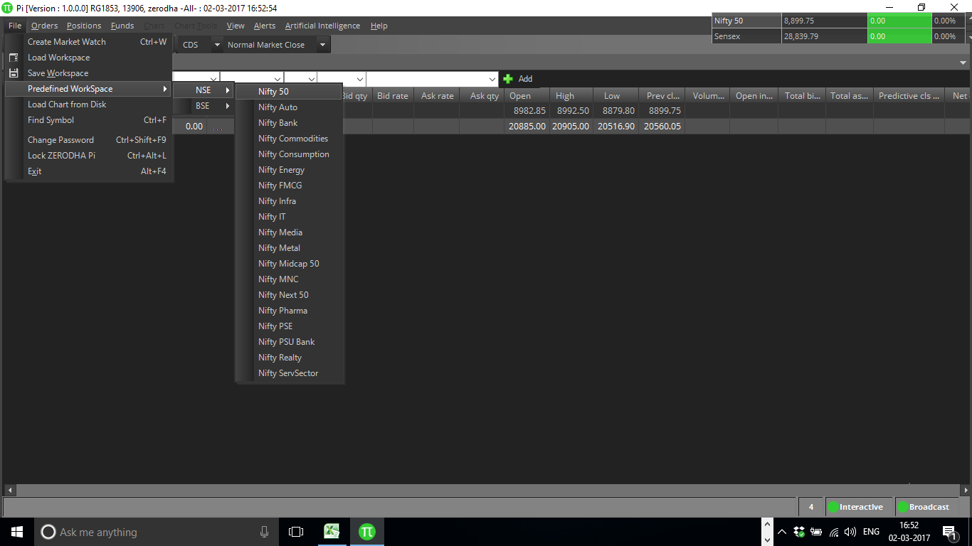
Task: Open the File menu
Action: (x=15, y=26)
